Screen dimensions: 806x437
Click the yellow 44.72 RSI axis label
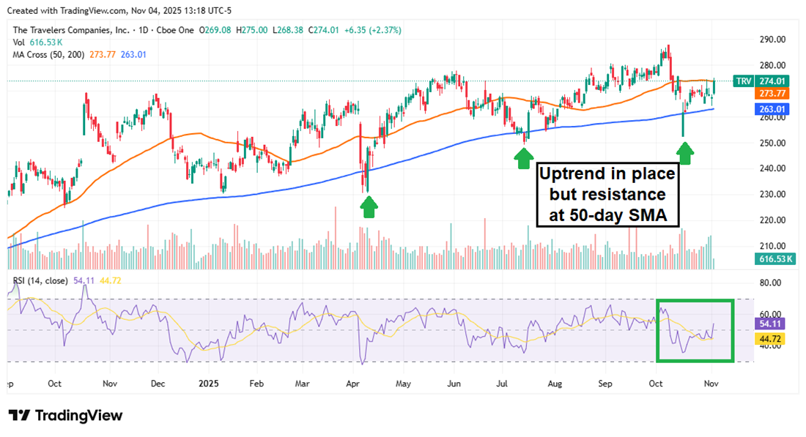point(769,339)
